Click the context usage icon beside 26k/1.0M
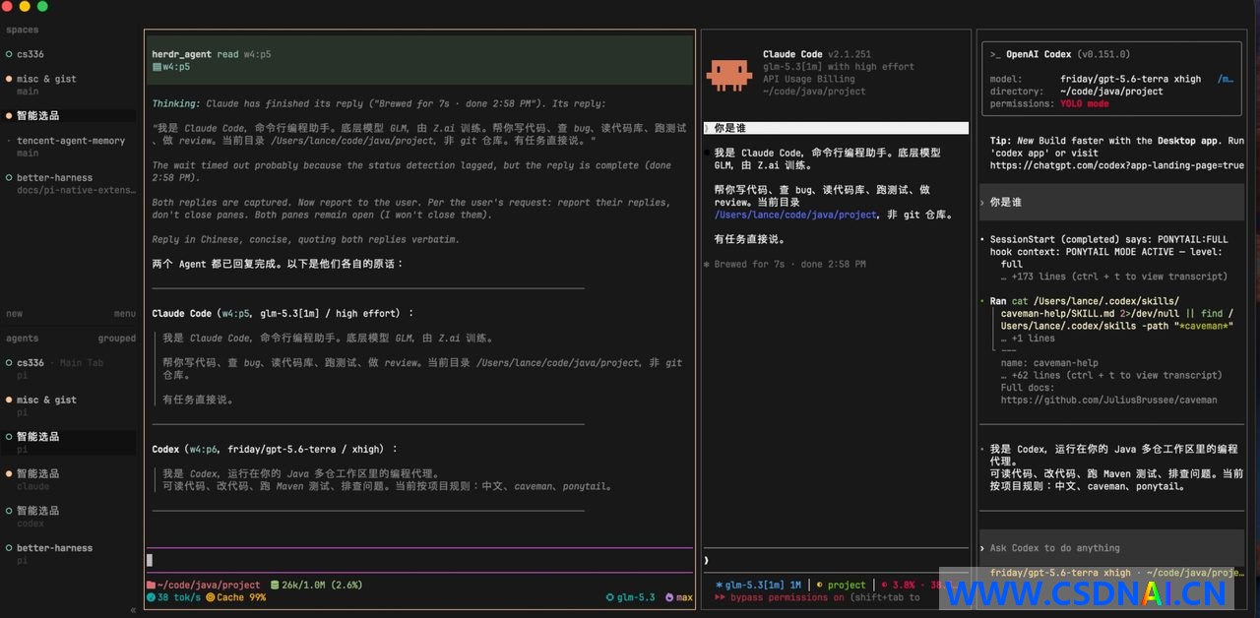Image resolution: width=1260 pixels, height=618 pixels. coord(275,585)
